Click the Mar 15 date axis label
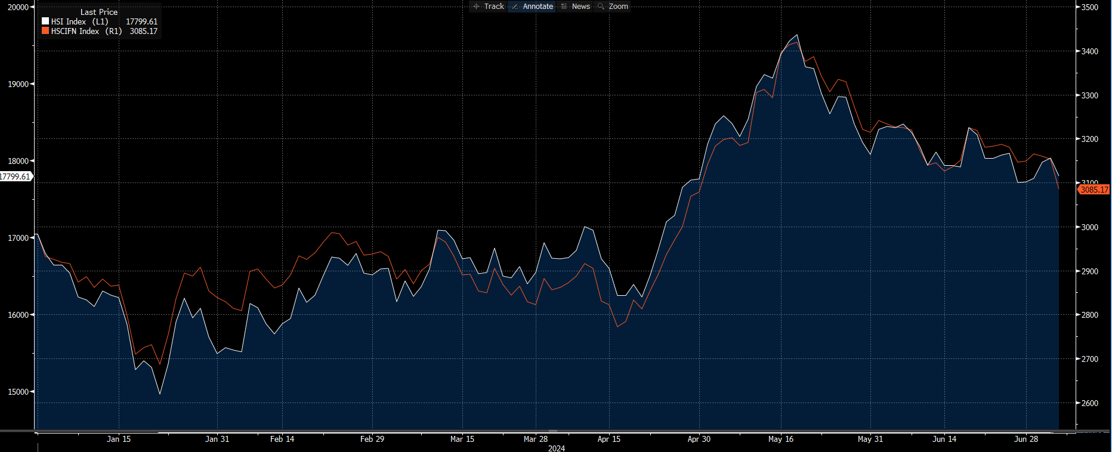 pyautogui.click(x=462, y=439)
